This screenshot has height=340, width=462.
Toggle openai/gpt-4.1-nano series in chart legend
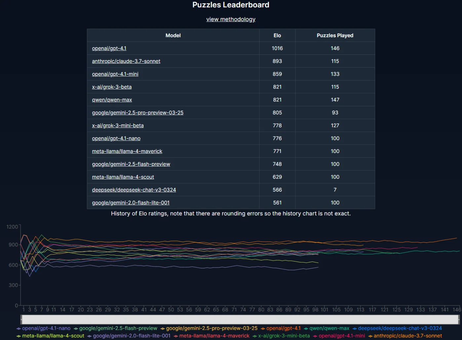point(44,328)
